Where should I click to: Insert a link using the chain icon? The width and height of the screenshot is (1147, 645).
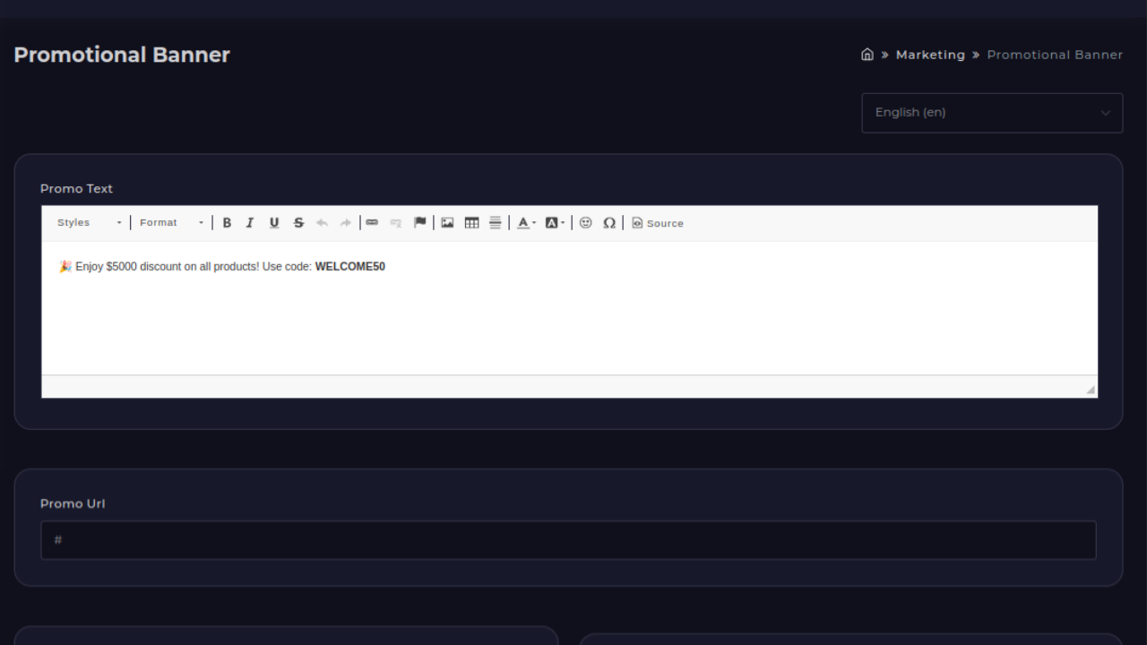click(372, 222)
